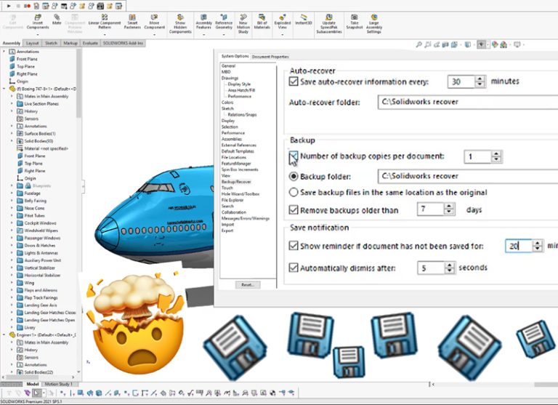This screenshot has height=405, width=558.
Task: Click Smart Fasteners icon
Action: pyautogui.click(x=132, y=22)
